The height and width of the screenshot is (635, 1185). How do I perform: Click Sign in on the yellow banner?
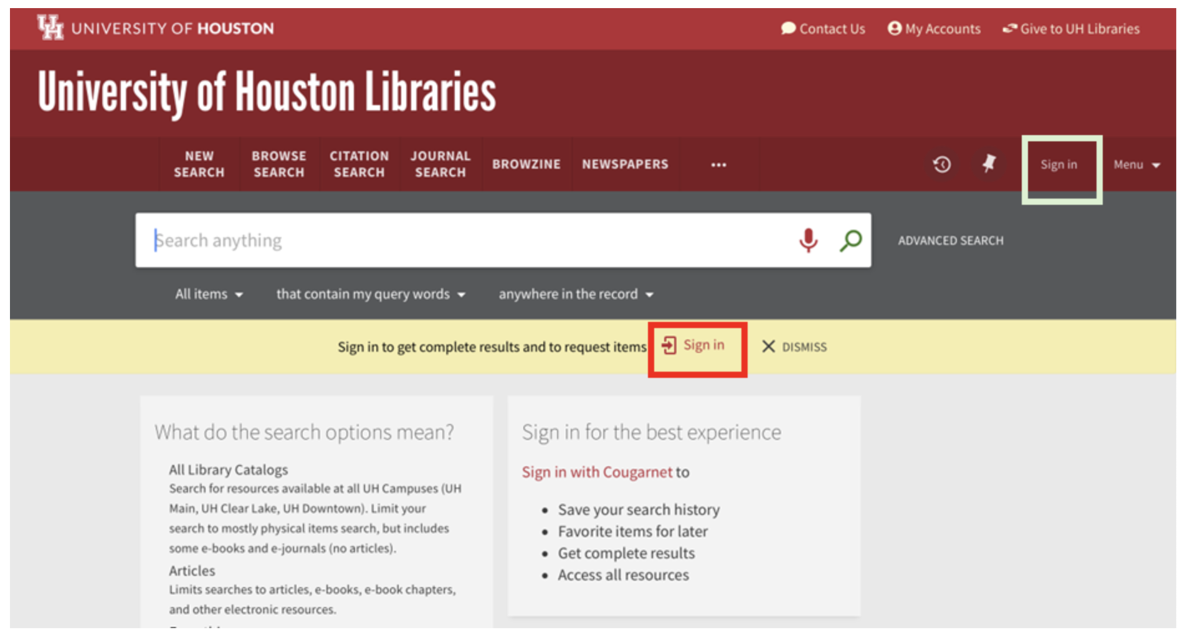click(x=693, y=346)
